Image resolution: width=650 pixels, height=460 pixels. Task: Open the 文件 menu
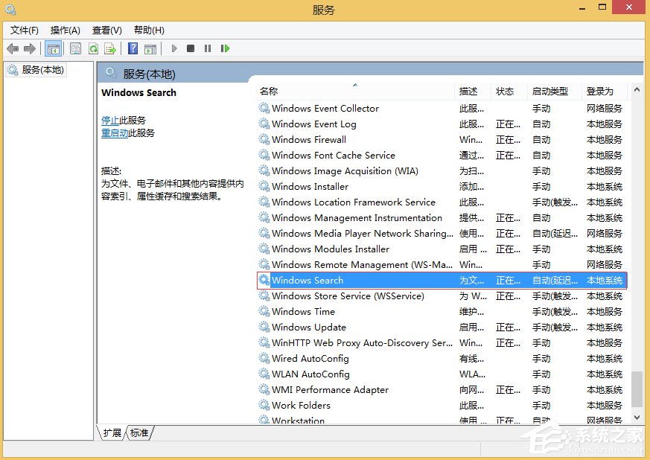pyautogui.click(x=23, y=30)
